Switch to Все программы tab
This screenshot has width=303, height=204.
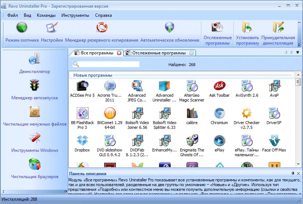97,53
